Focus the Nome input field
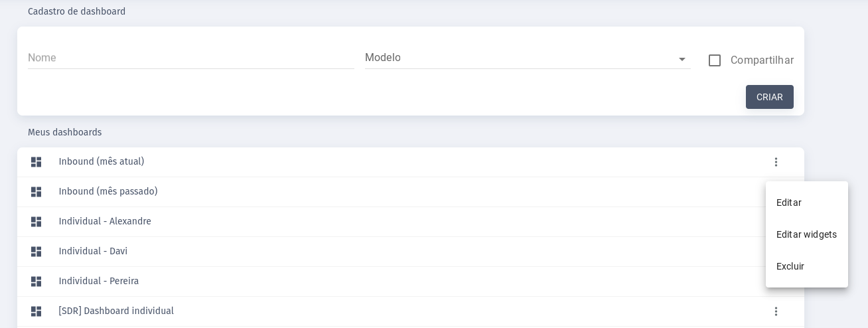The image size is (868, 328). coord(191,58)
